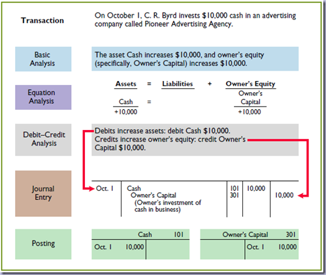Viewport: 326px width, 275px height.
Task: Click the +10,000 value under Cash
Action: click(x=125, y=112)
